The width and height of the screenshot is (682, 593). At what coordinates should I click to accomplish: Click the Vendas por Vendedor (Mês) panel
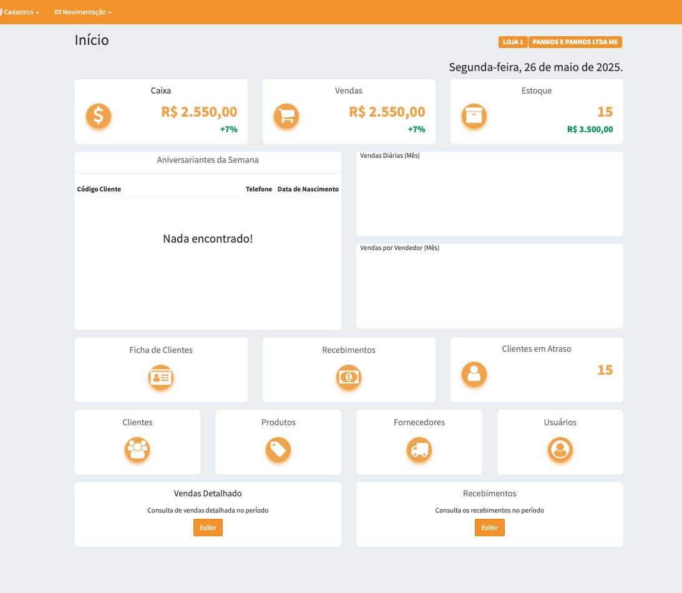click(489, 286)
